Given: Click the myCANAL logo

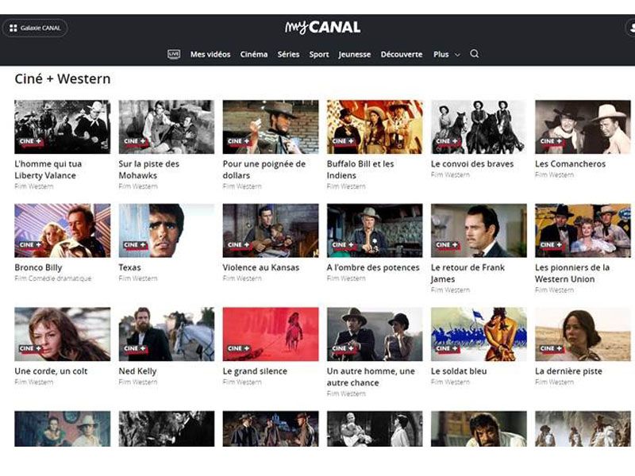Looking at the screenshot, I should pyautogui.click(x=323, y=27).
